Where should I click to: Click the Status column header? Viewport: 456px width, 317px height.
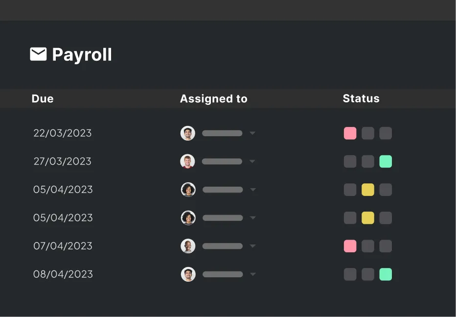point(361,98)
